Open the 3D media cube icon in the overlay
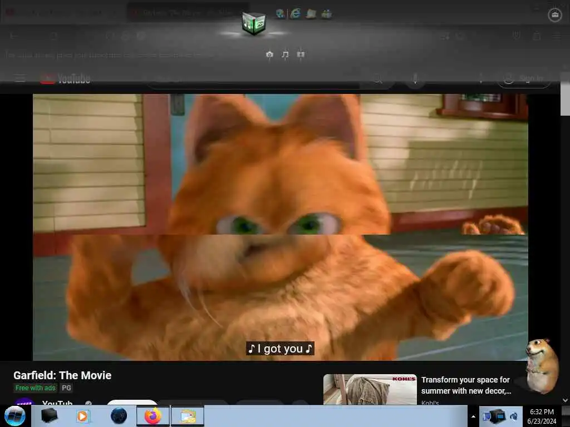Image resolution: width=570 pixels, height=427 pixels. click(x=254, y=23)
